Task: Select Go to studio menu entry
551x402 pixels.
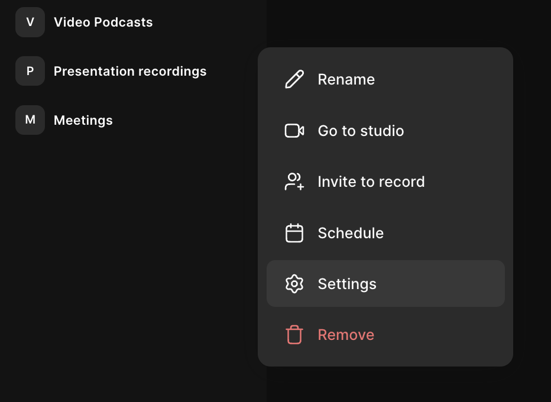Action: (385, 131)
